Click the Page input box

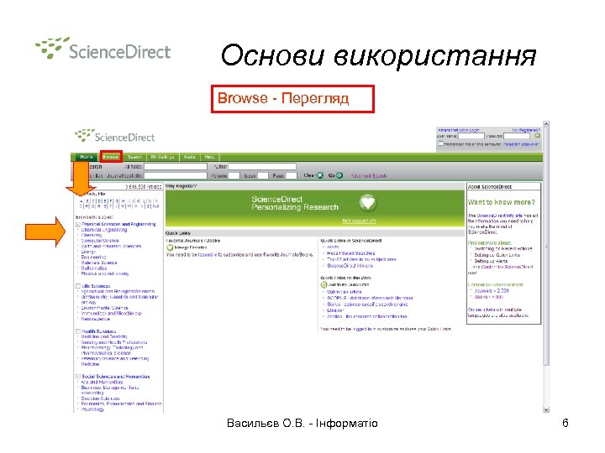(x=292, y=175)
